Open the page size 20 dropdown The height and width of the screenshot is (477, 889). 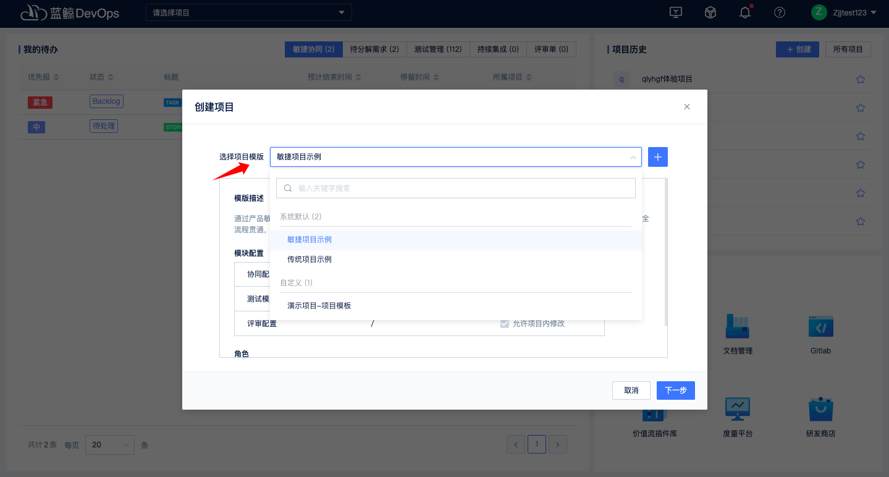tap(109, 445)
